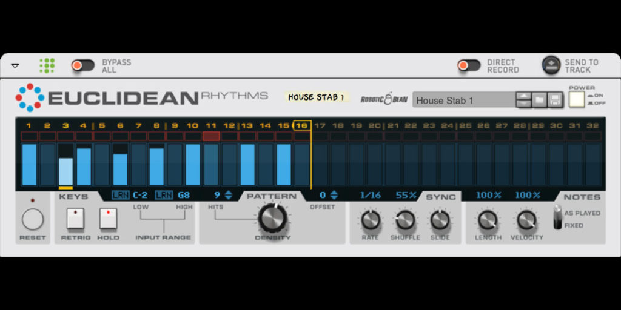The width and height of the screenshot is (621, 310).
Task: Click the offset stepper arrows next to 0
Action: click(334, 195)
